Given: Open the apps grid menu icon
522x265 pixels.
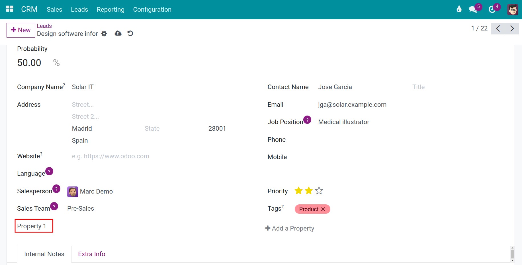Looking at the screenshot, I should pos(10,9).
